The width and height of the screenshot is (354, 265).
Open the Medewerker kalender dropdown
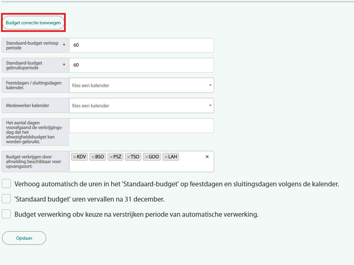coord(138,106)
